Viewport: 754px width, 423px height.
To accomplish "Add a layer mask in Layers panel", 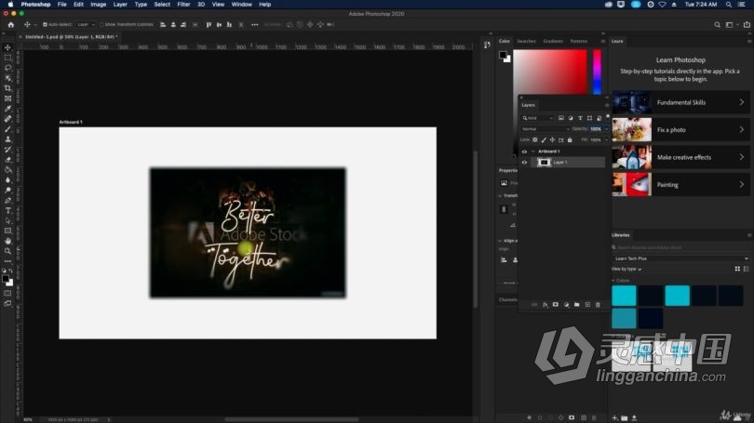I will (556, 304).
